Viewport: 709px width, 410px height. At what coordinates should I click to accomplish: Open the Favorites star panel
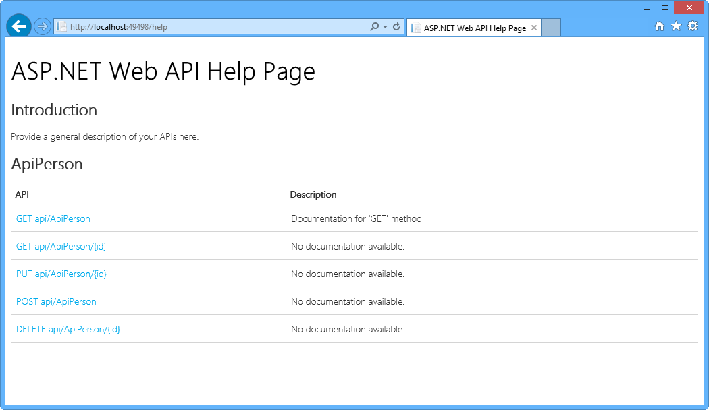676,26
